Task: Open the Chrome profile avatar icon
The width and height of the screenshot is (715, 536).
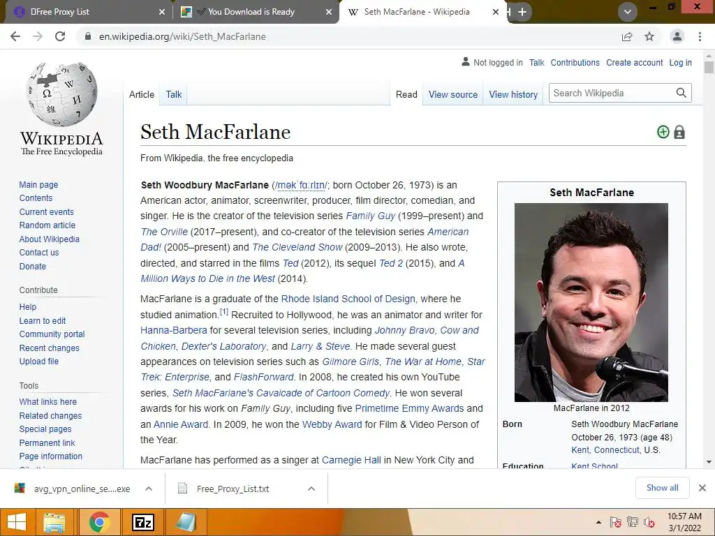Action: point(677,36)
